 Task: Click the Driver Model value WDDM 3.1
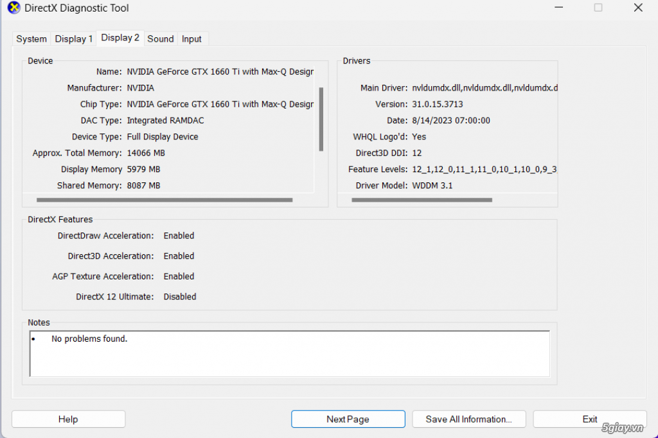tap(432, 186)
